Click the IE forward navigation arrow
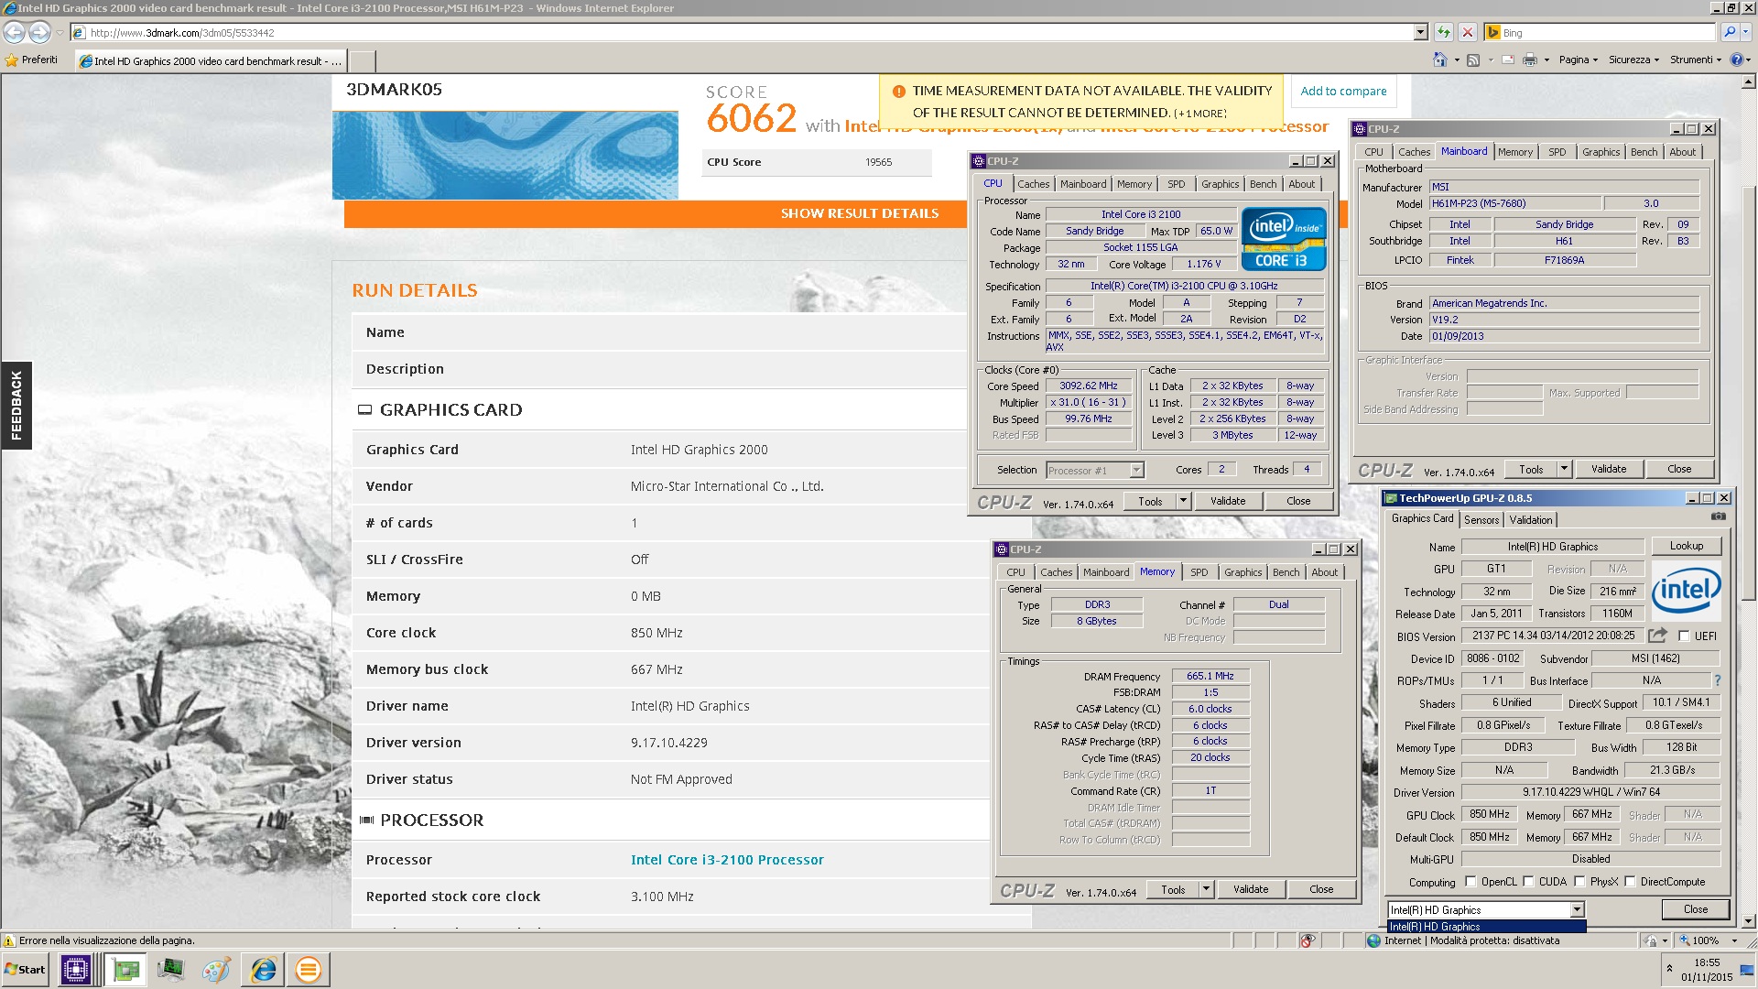The height and width of the screenshot is (989, 1758). pyautogui.click(x=40, y=32)
